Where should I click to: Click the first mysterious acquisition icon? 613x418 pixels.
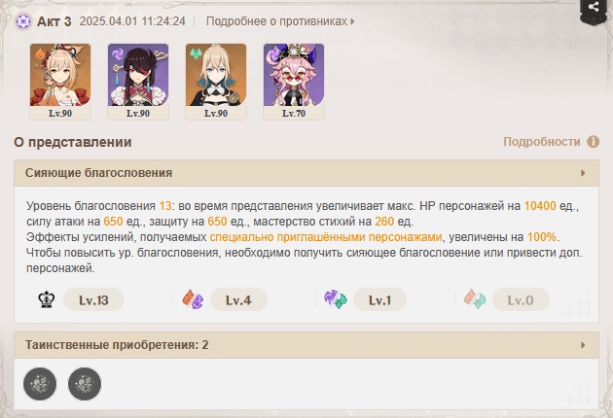(40, 384)
